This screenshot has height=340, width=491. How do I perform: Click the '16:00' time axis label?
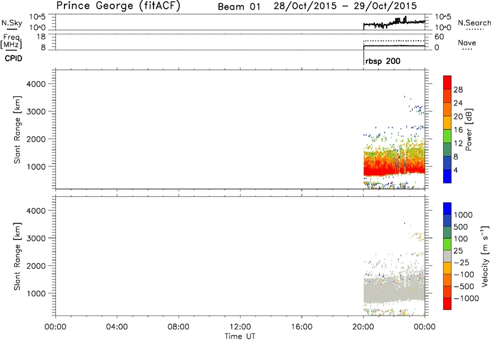click(301, 327)
